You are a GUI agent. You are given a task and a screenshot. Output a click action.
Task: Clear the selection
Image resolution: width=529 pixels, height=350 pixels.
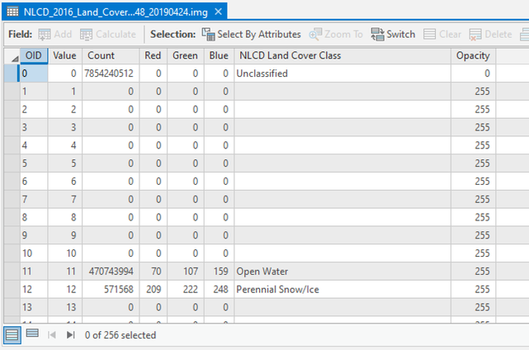click(x=442, y=34)
